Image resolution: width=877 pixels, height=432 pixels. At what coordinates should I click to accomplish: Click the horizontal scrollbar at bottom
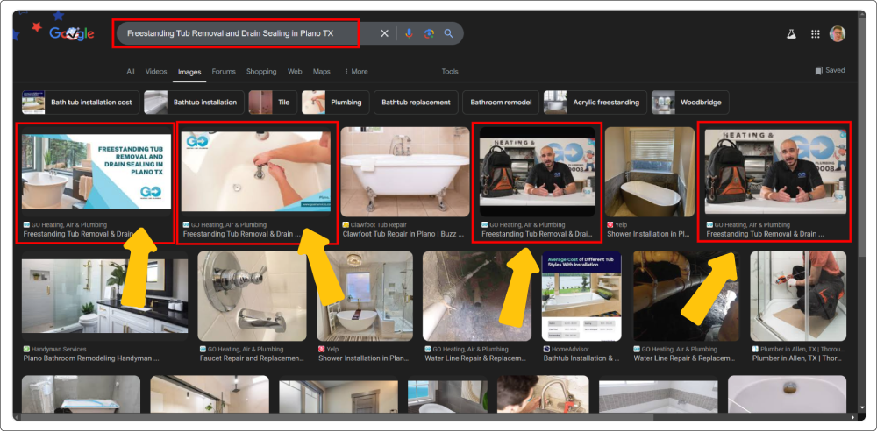[336, 417]
